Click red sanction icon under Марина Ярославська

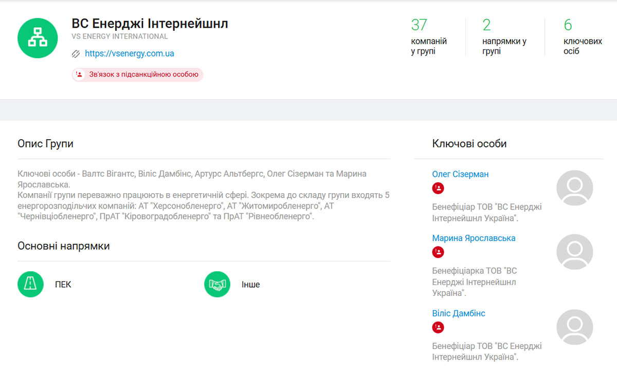[x=438, y=252]
